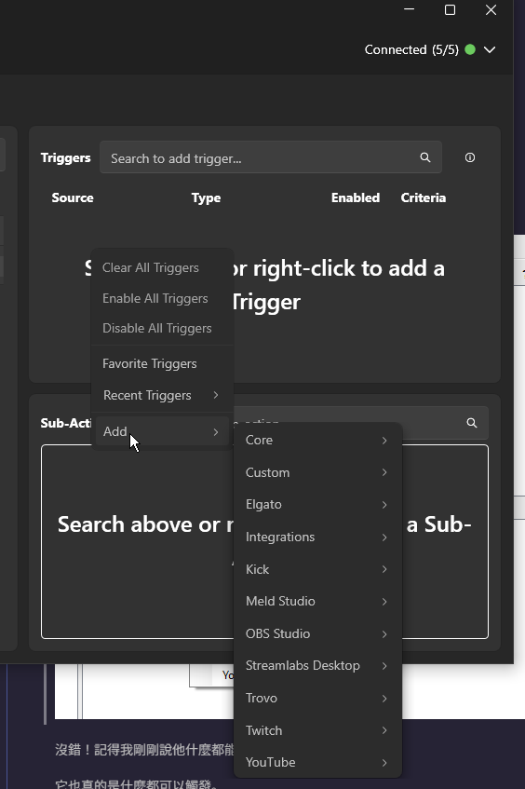Image resolution: width=525 pixels, height=789 pixels.
Task: Click the sub-actions search magnifier icon
Action: (x=472, y=423)
